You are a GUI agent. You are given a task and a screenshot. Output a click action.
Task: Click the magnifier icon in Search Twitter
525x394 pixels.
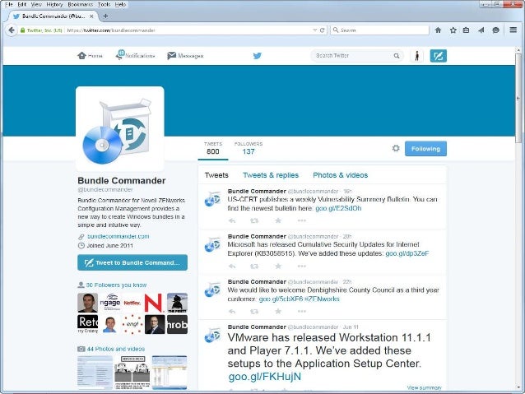point(397,56)
